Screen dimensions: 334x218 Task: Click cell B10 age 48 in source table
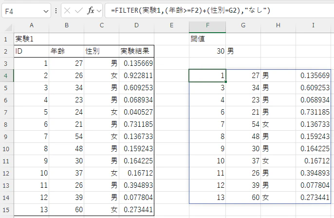coord(67,149)
